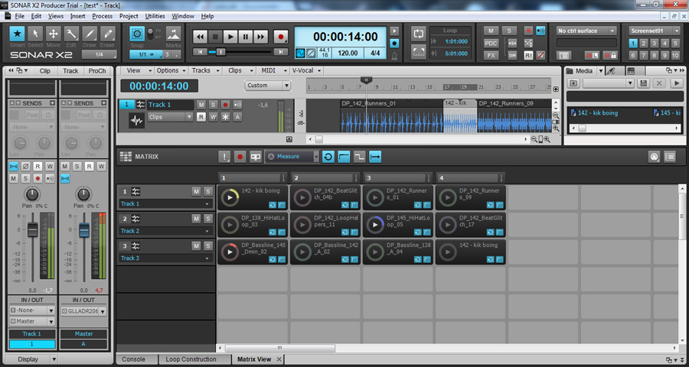Viewport: 689px width, 367px height.
Task: Click the Matrix record button
Action: 240,157
